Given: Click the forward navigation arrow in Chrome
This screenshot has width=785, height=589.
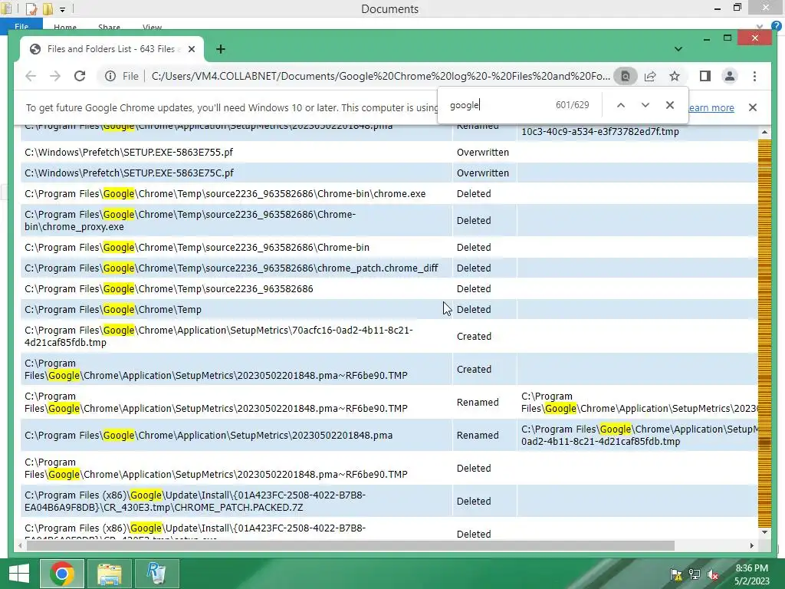Looking at the screenshot, I should click(55, 76).
